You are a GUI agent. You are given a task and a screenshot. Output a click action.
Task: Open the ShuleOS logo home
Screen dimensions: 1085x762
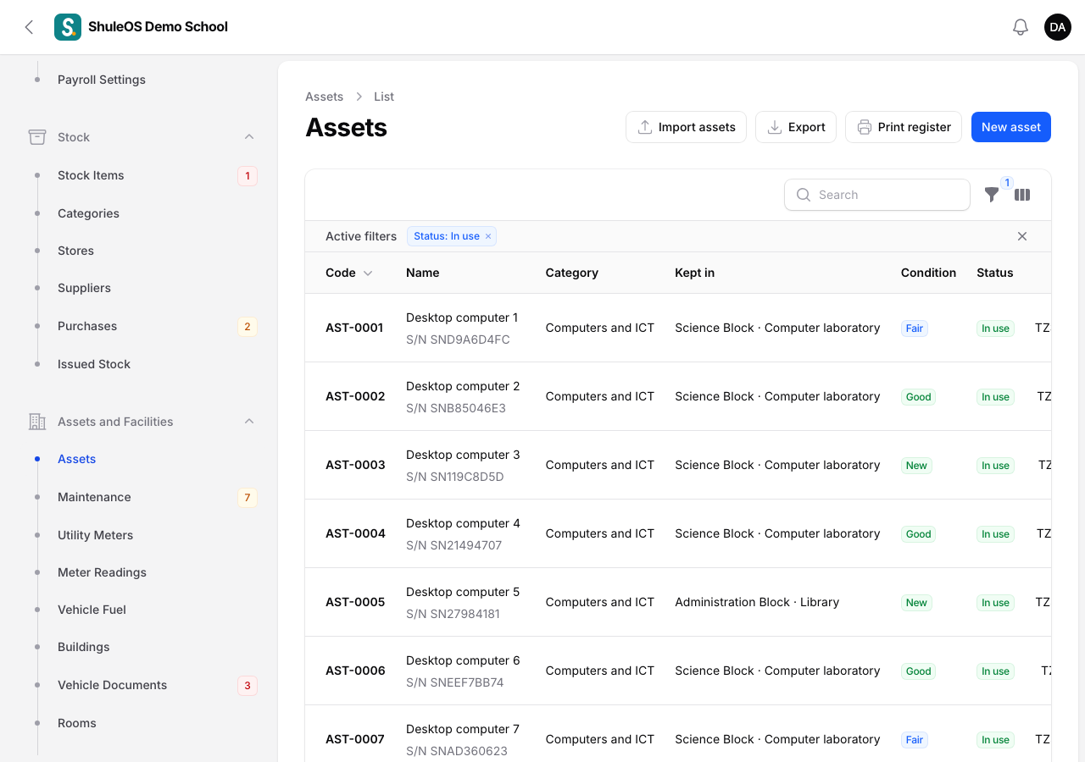point(68,27)
